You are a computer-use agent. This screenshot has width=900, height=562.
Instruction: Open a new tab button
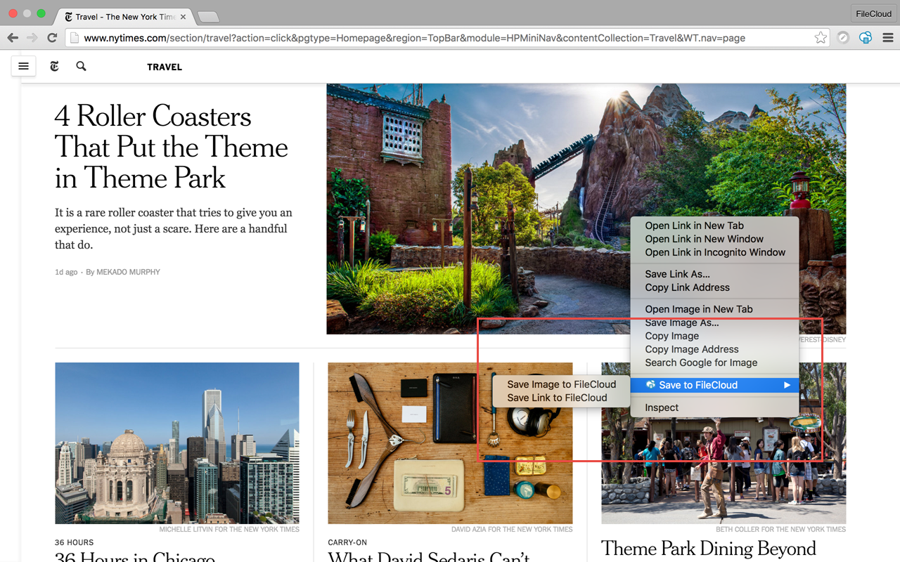click(x=208, y=17)
